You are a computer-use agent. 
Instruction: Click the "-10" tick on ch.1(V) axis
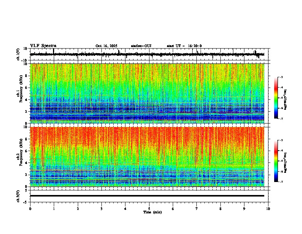pyautogui.click(x=25, y=60)
